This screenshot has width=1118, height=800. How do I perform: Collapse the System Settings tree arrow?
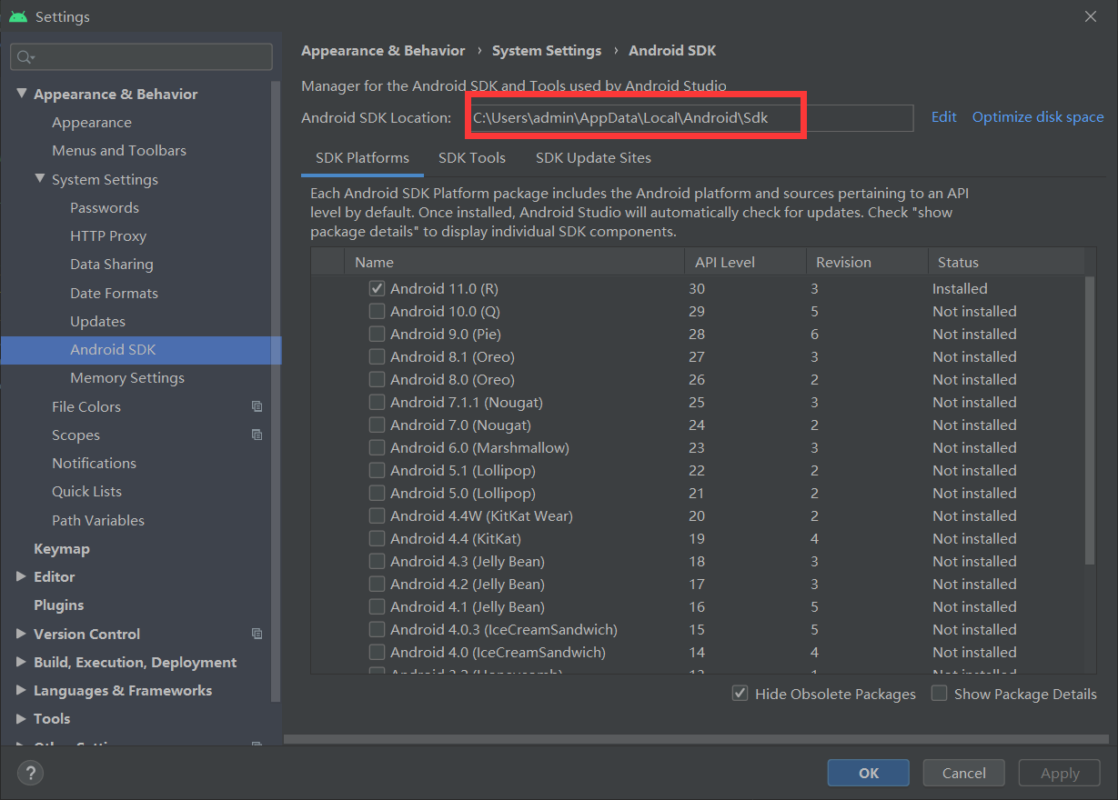[40, 179]
